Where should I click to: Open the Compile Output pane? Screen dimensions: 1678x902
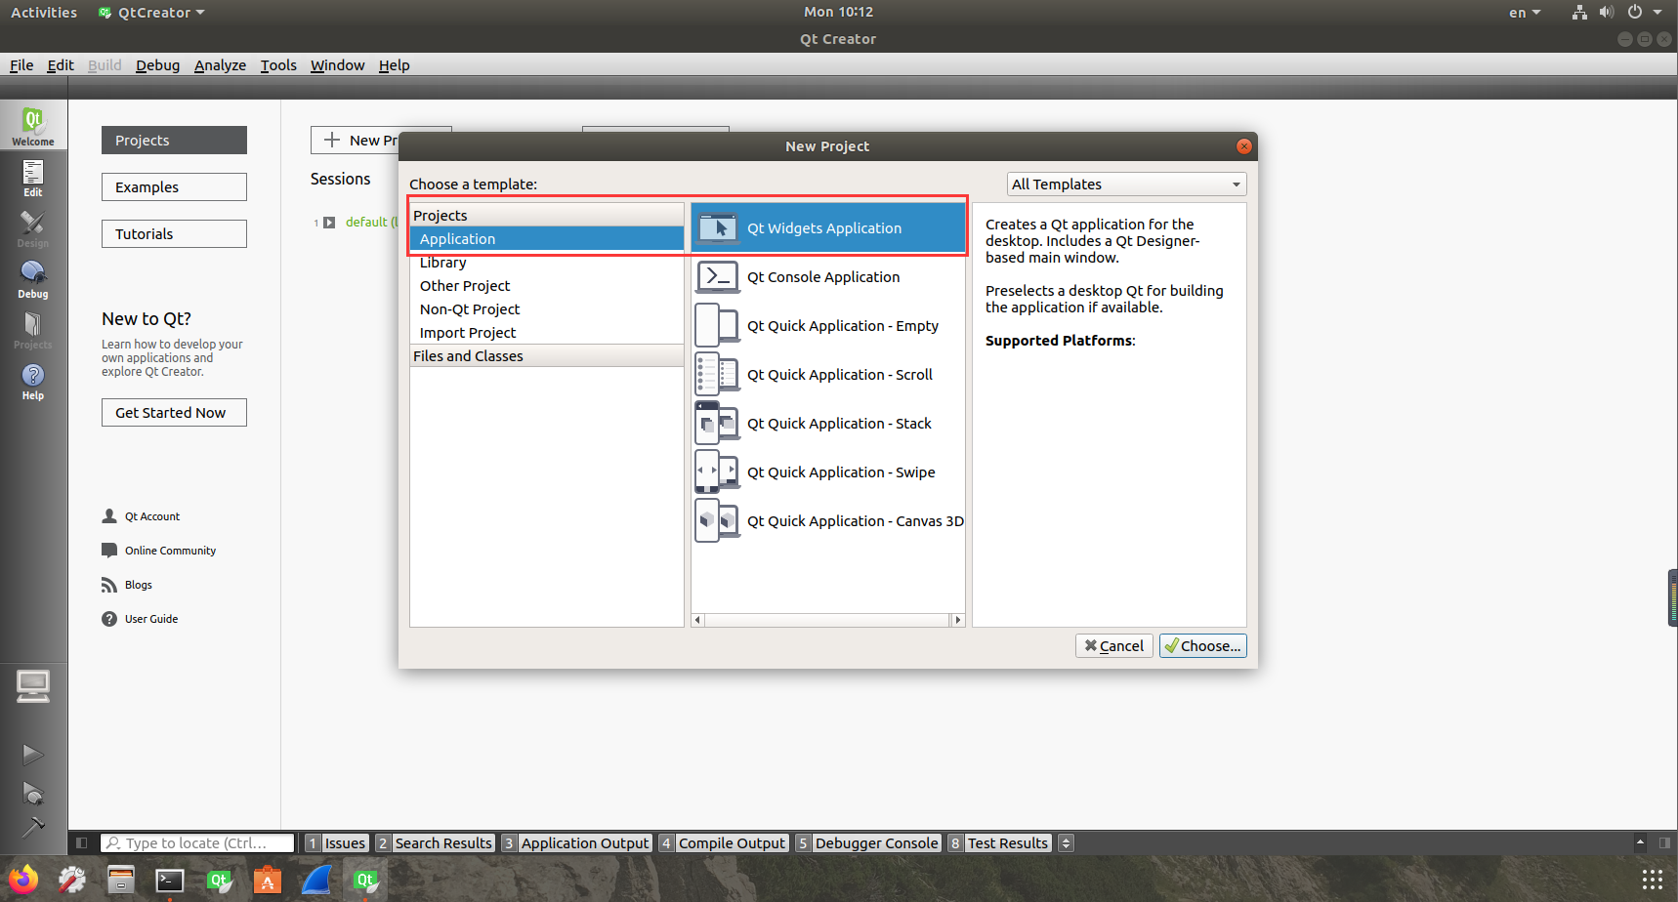tap(723, 843)
